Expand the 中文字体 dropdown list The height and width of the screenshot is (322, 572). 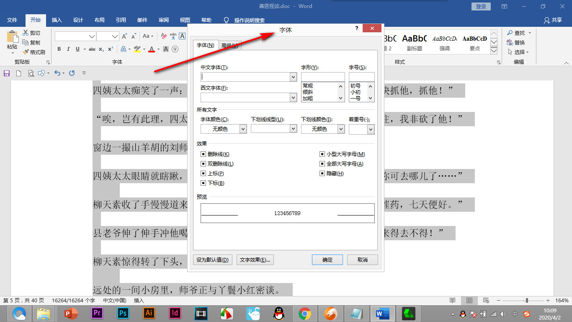[x=294, y=77]
